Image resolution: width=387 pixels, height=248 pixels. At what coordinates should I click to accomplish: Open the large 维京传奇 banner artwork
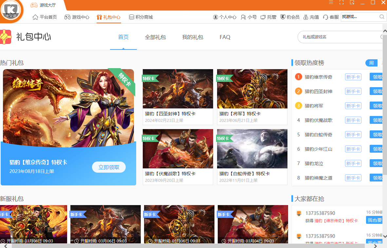(68, 108)
